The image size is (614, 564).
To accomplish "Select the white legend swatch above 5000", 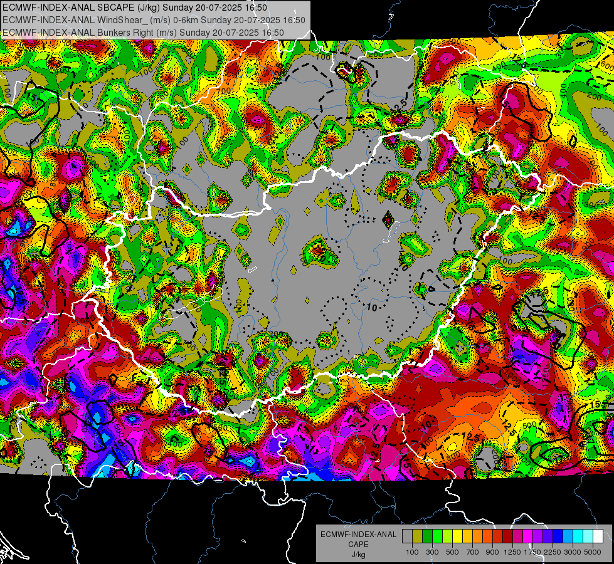I will [598, 536].
